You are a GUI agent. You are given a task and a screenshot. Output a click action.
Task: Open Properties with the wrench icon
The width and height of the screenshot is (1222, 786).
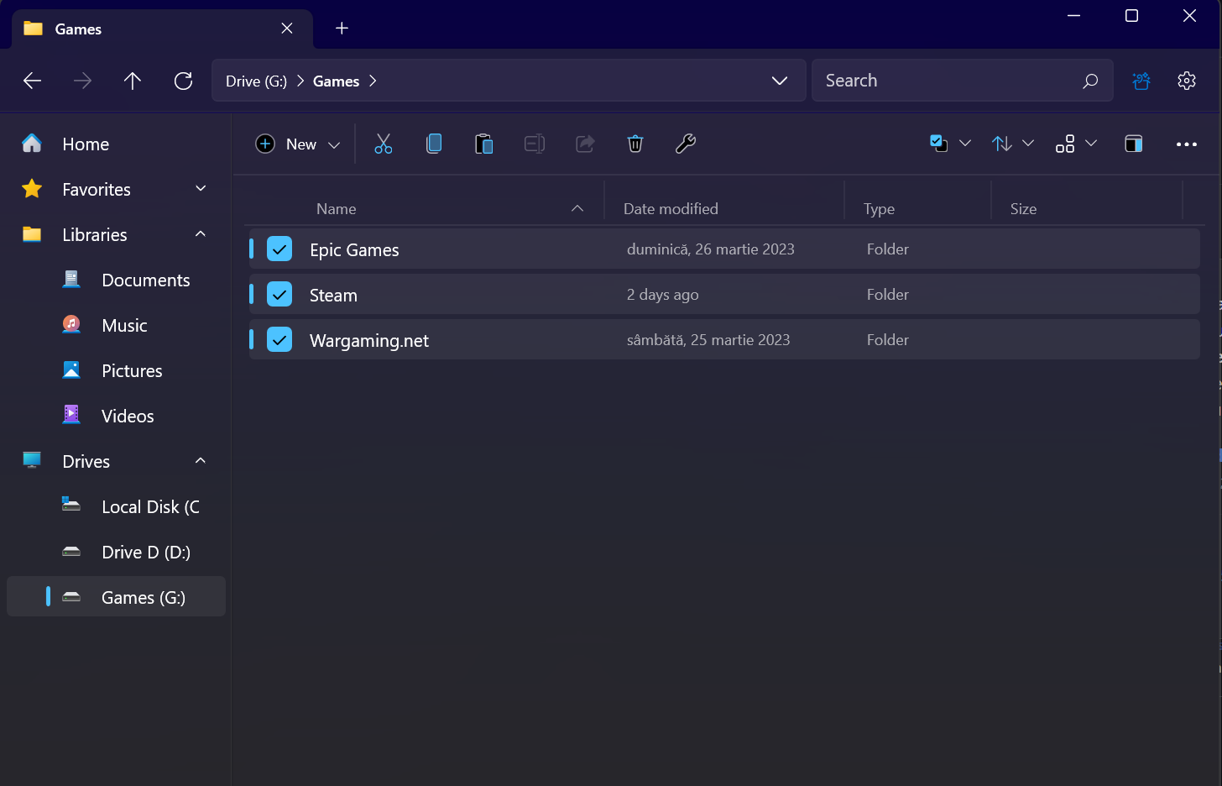686,144
